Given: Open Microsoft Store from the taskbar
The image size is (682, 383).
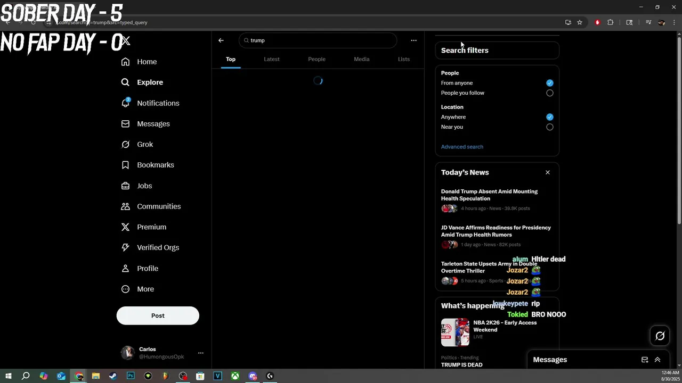Looking at the screenshot, I should pyautogui.click(x=200, y=376).
